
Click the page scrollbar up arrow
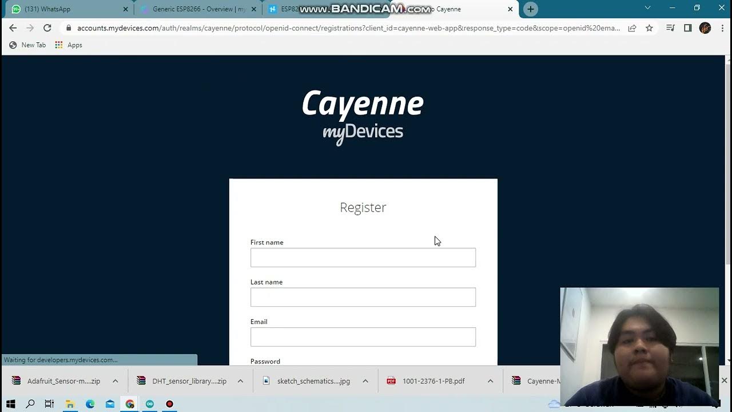coord(728,60)
